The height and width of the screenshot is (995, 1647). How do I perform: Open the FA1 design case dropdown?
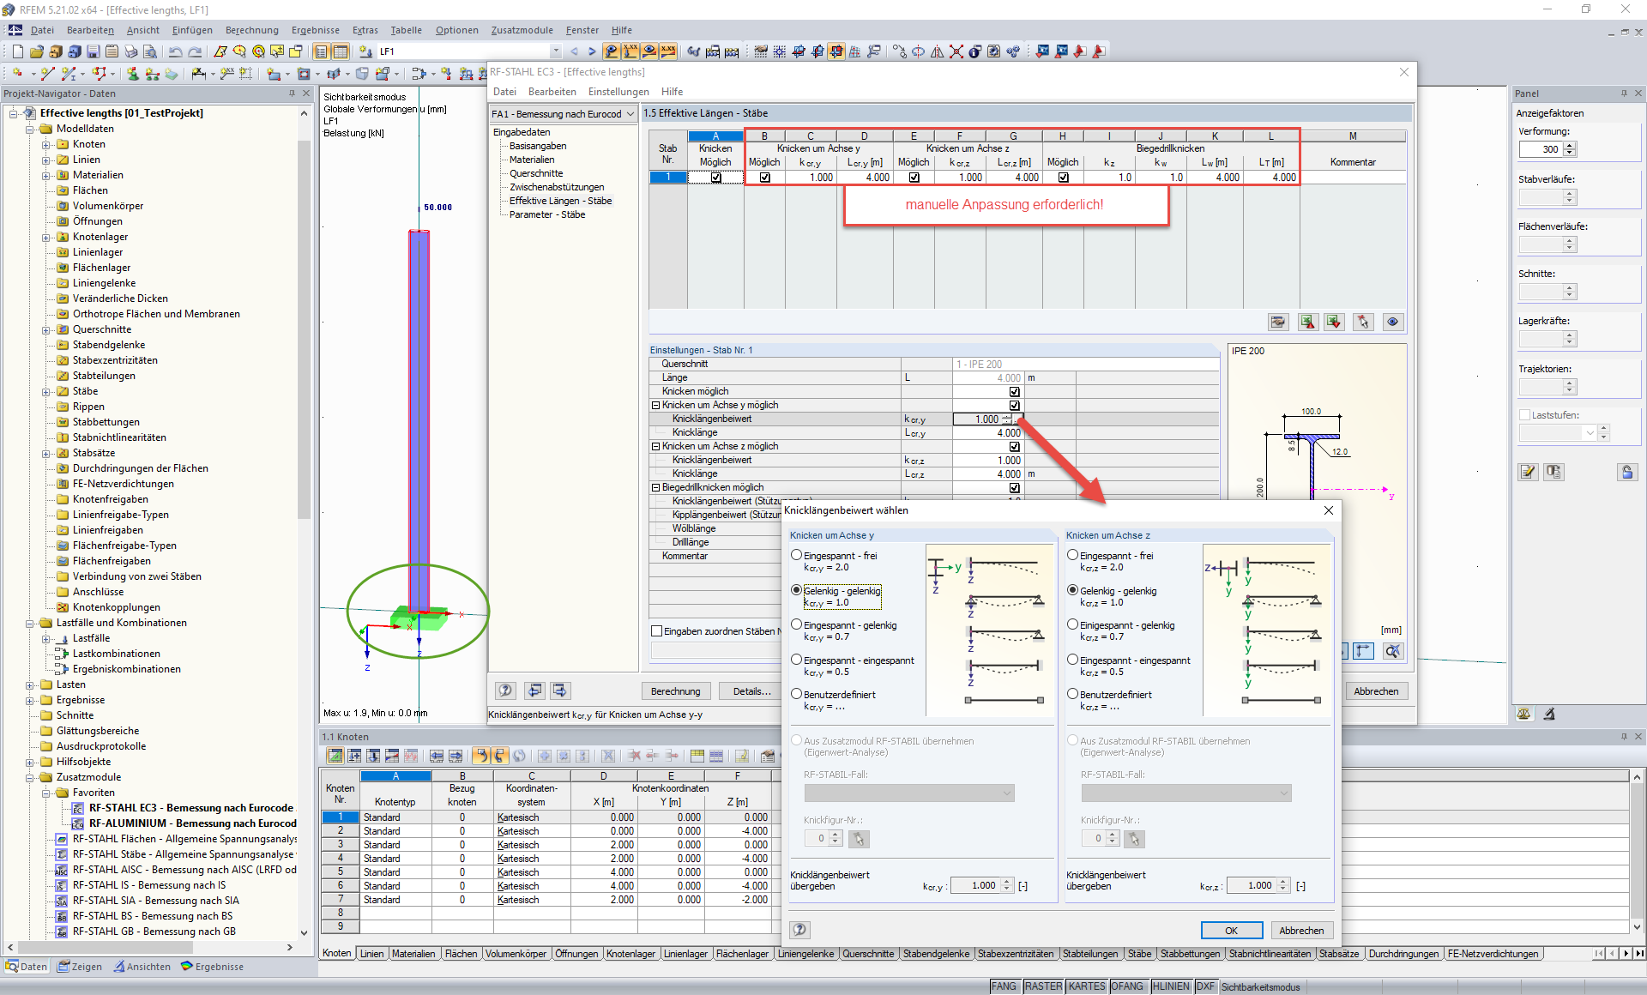[630, 114]
